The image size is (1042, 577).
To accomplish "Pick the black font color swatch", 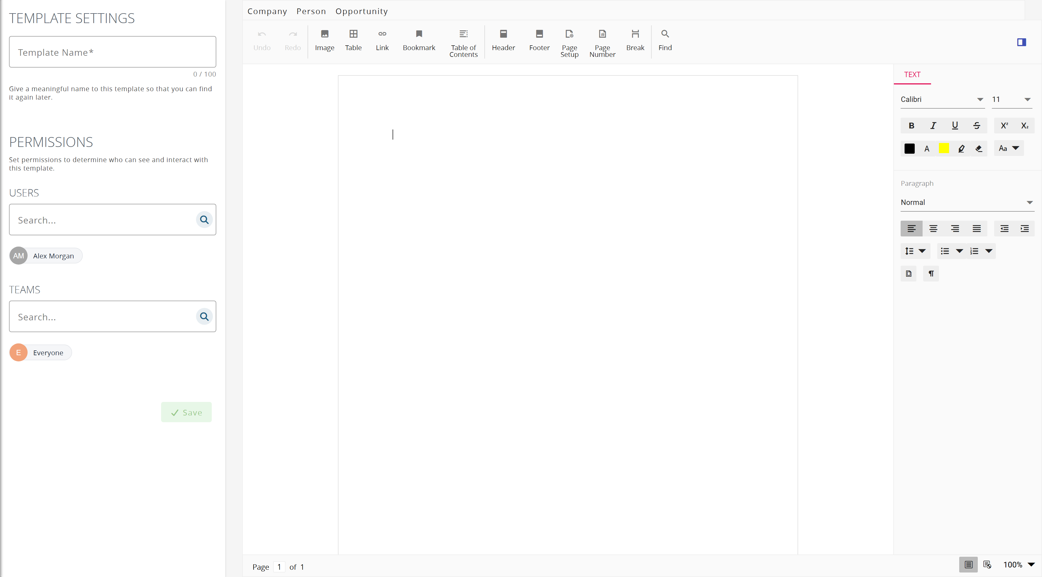I will tap(909, 148).
